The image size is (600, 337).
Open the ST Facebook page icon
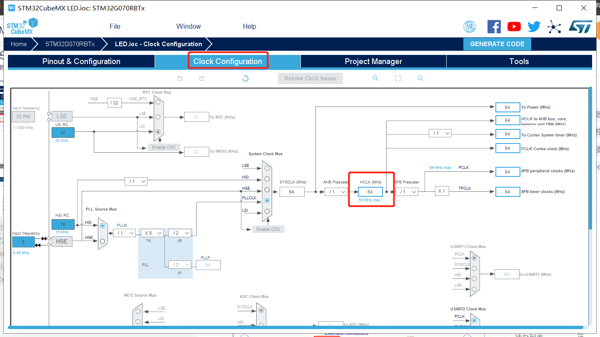(494, 27)
